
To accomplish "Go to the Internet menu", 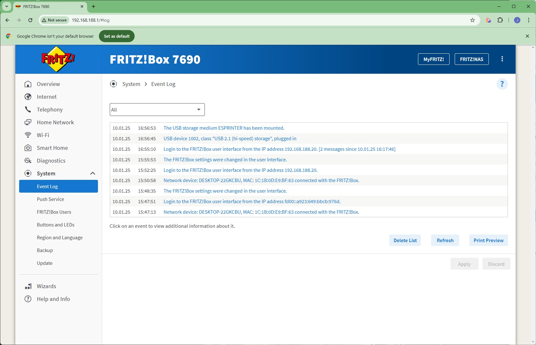I will tap(47, 97).
